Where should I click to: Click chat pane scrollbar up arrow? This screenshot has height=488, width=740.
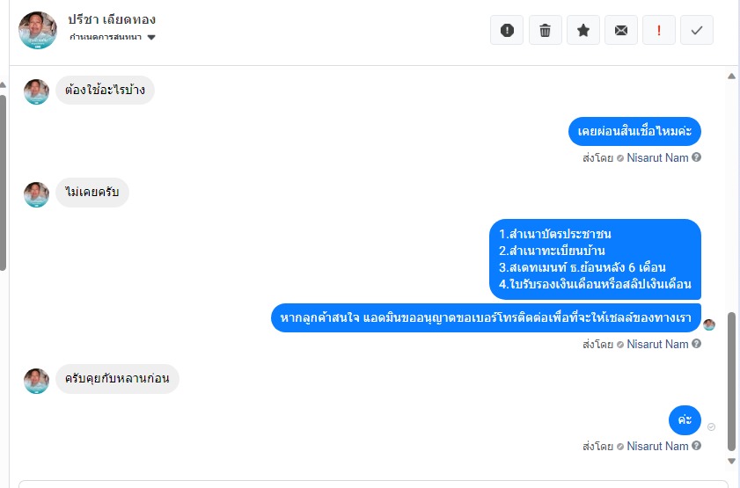click(x=731, y=76)
